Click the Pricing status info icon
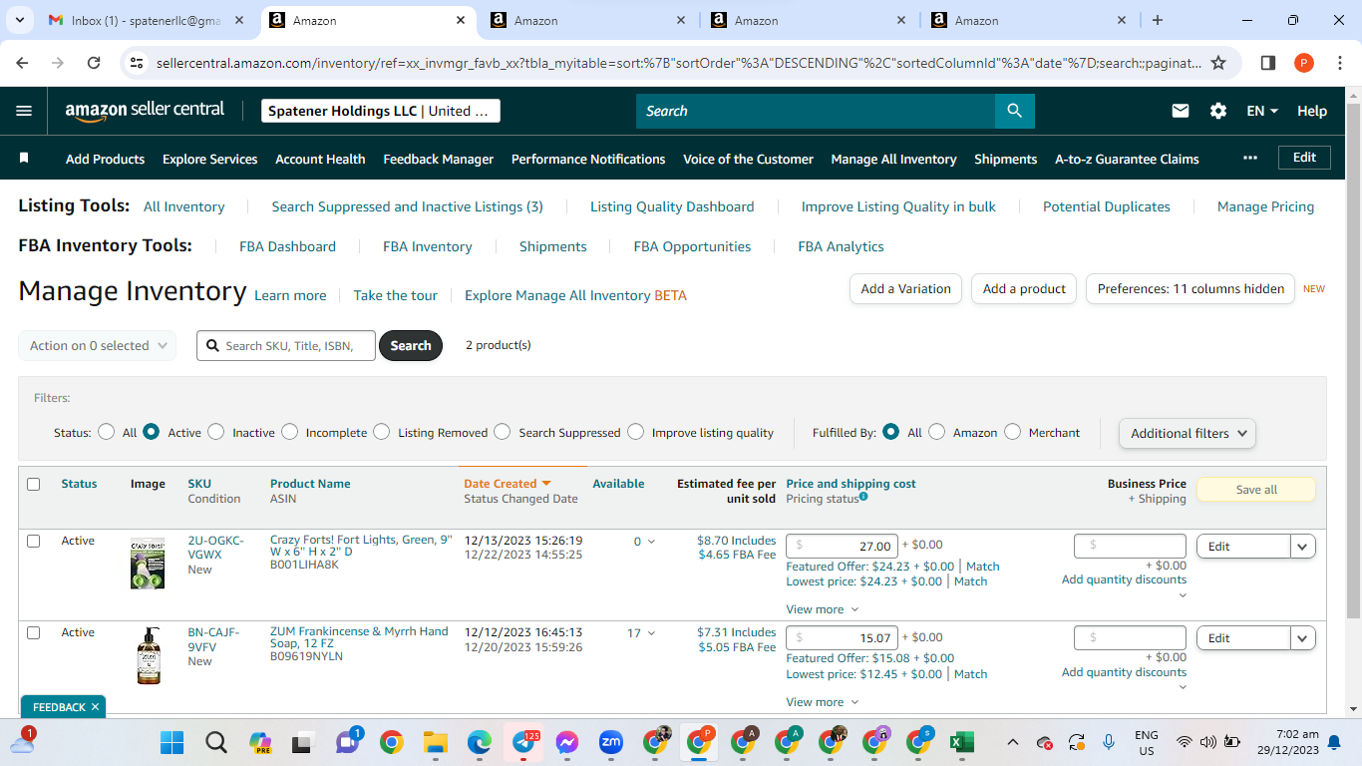 (863, 497)
